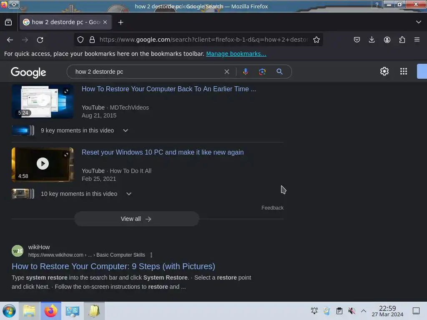Viewport: 427px width, 320px height.
Task: Click the Manage bookmarks link
Action: pyautogui.click(x=236, y=54)
